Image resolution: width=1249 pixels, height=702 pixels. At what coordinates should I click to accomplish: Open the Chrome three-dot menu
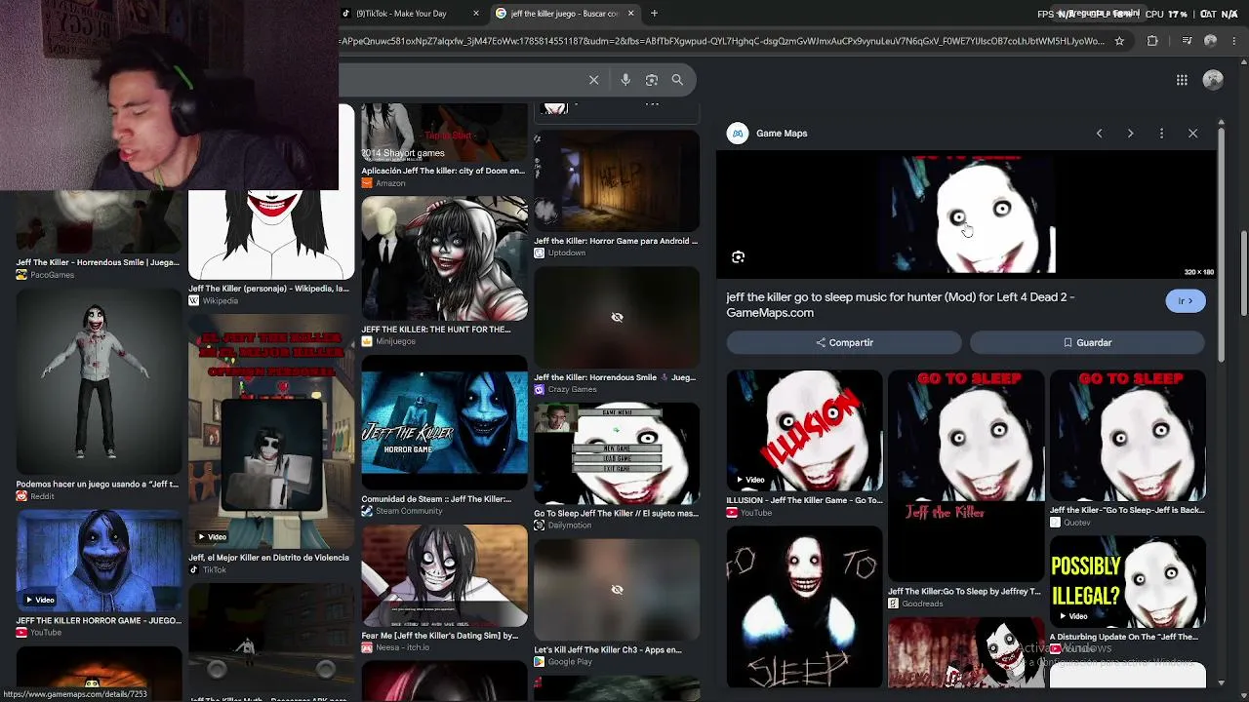tap(1233, 41)
